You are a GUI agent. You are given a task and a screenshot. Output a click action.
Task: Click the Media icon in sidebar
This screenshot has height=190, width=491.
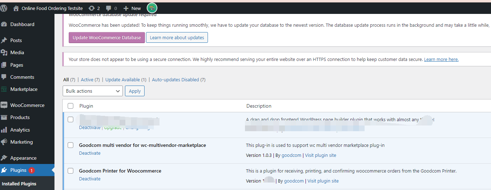point(4,52)
